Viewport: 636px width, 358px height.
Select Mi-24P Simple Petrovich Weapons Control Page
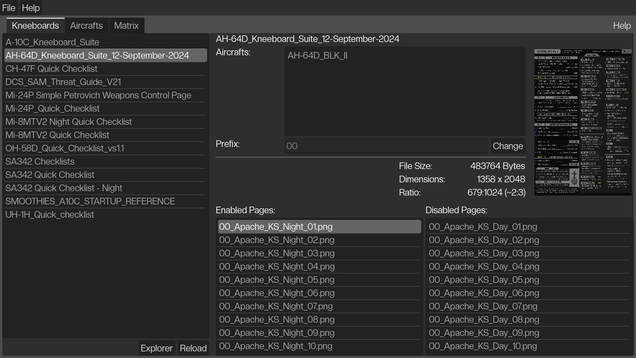tap(98, 95)
